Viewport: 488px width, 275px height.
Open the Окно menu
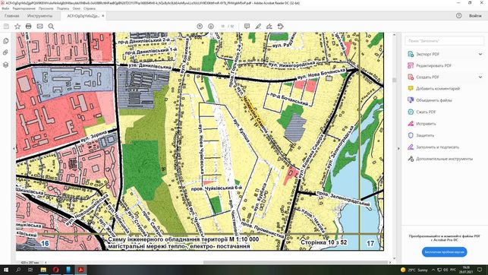77,8
